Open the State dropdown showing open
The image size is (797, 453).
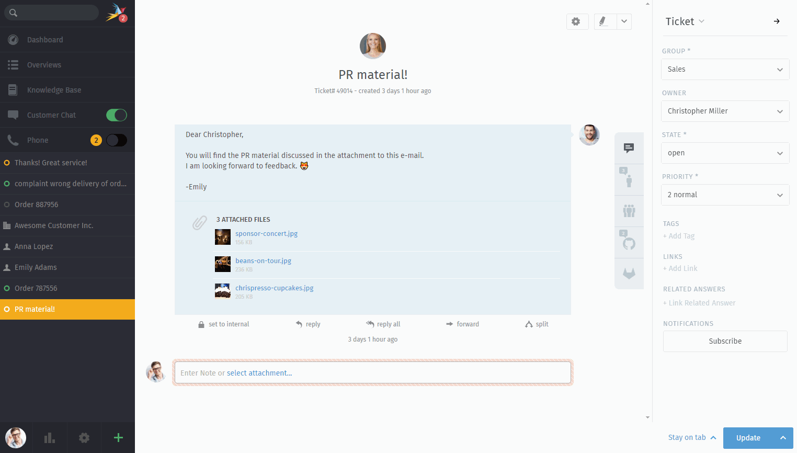pos(725,153)
